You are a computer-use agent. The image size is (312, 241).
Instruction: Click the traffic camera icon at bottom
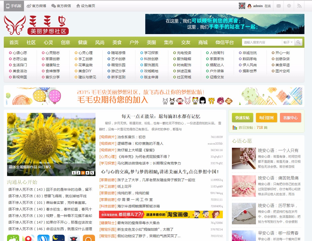click(x=74, y=237)
